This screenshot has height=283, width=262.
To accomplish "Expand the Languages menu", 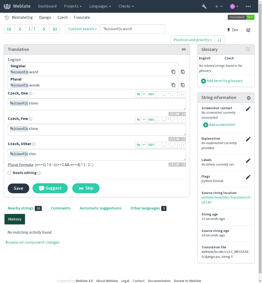I will [100, 6].
